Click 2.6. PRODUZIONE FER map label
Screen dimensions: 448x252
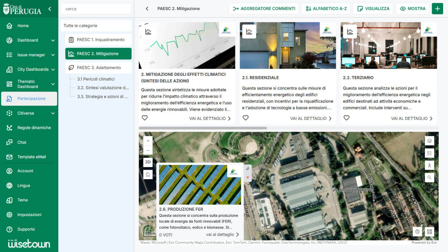tap(351, 190)
